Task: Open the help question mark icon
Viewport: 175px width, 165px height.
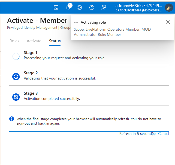Action: (x=92, y=8)
